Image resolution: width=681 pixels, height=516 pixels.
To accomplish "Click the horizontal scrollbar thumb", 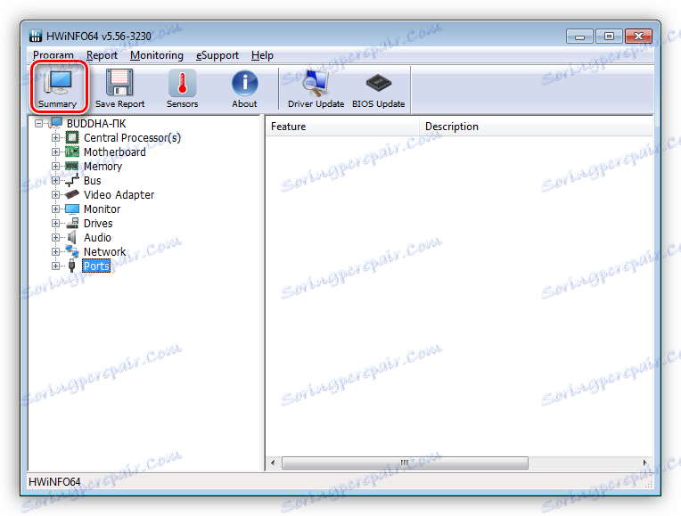I will tap(405, 463).
